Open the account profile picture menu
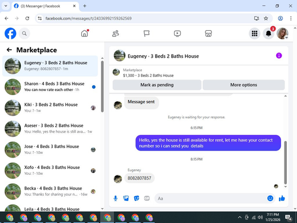Screen dimensions: 297x223 [282, 33]
